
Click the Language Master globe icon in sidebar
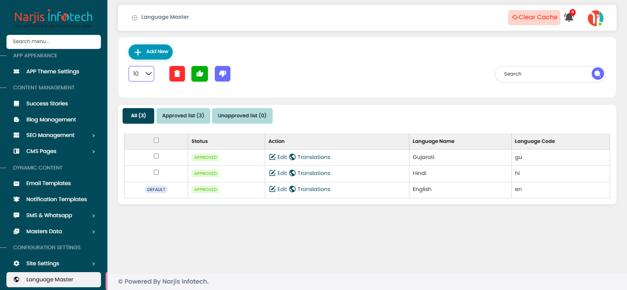click(x=17, y=279)
